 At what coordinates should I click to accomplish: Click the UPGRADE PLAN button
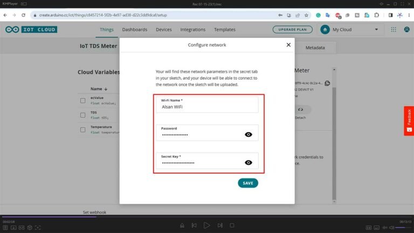(293, 30)
